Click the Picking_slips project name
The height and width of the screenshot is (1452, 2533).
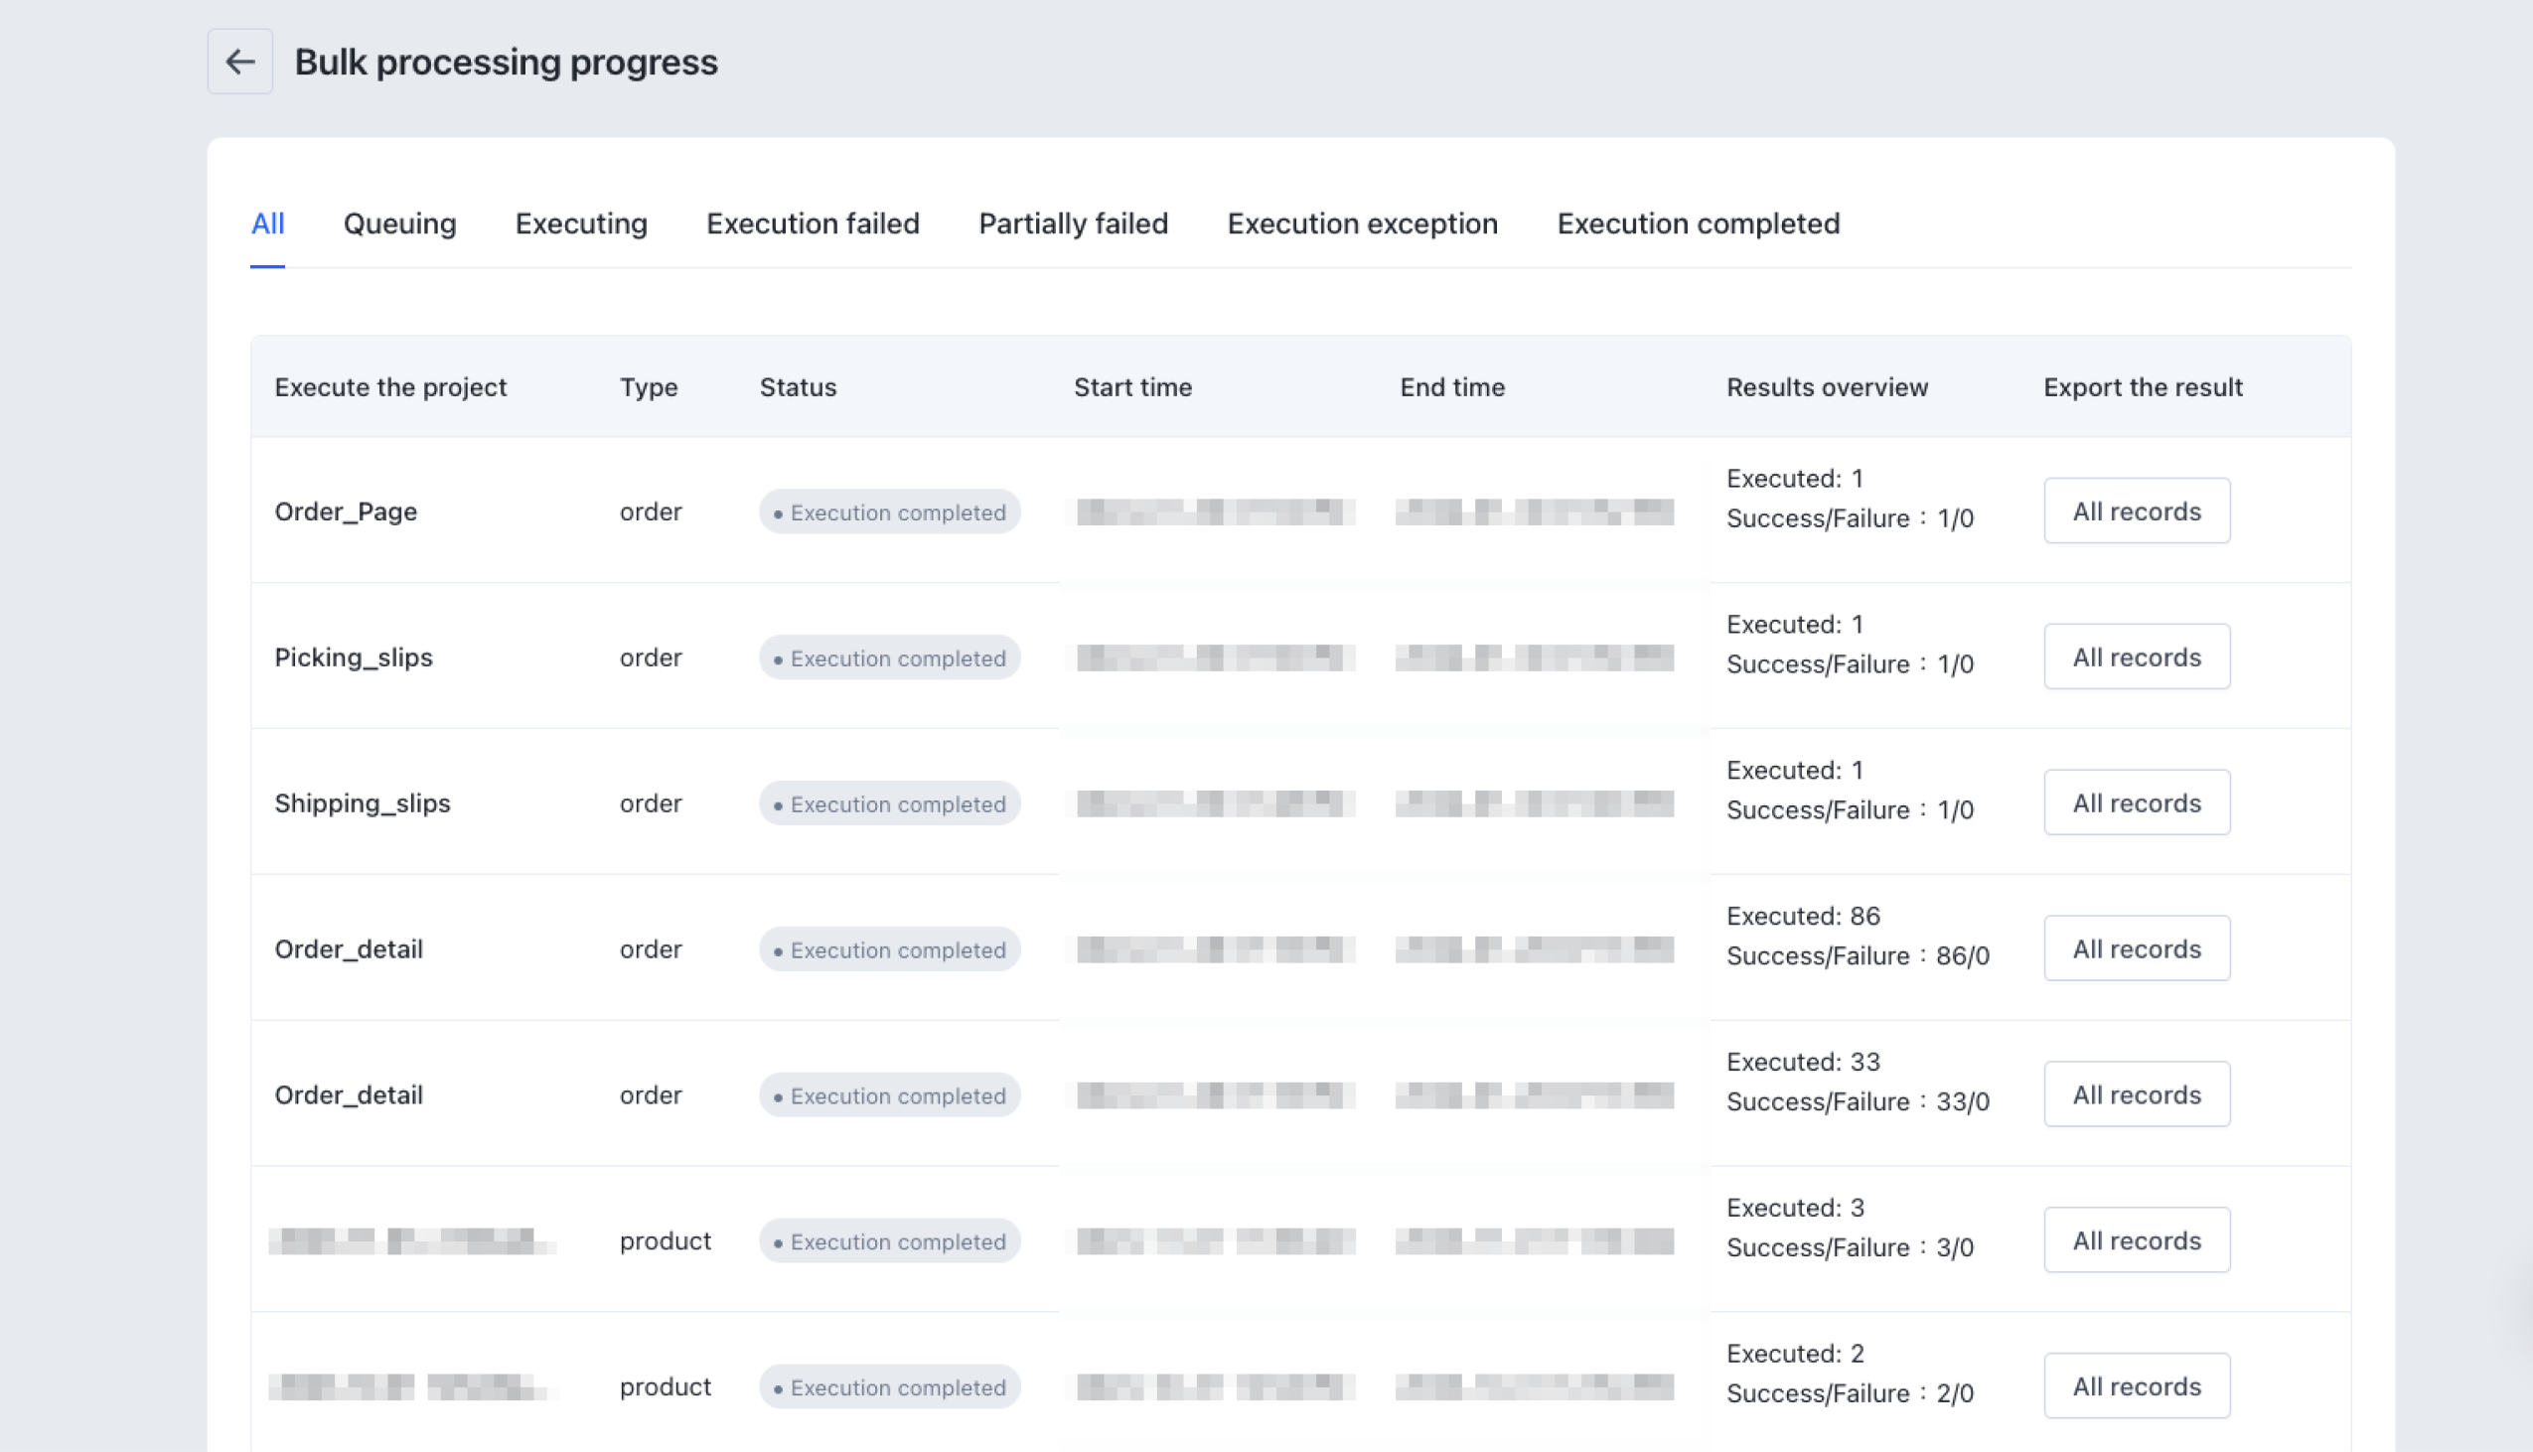tap(354, 657)
